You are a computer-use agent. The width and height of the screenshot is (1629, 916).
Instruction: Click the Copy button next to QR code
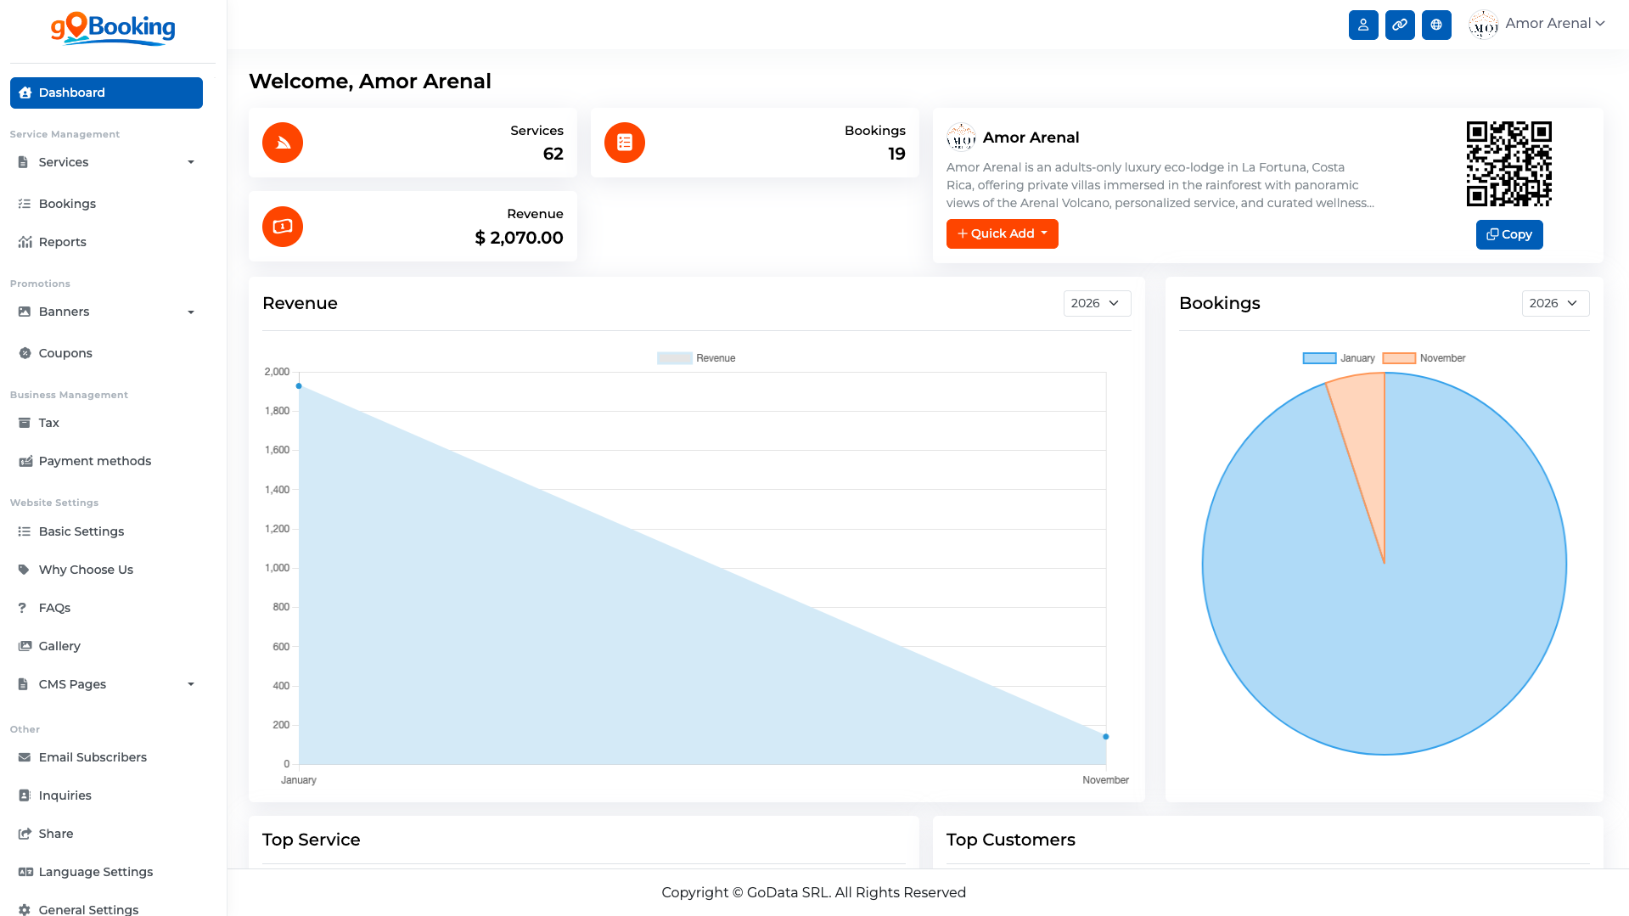coord(1508,234)
